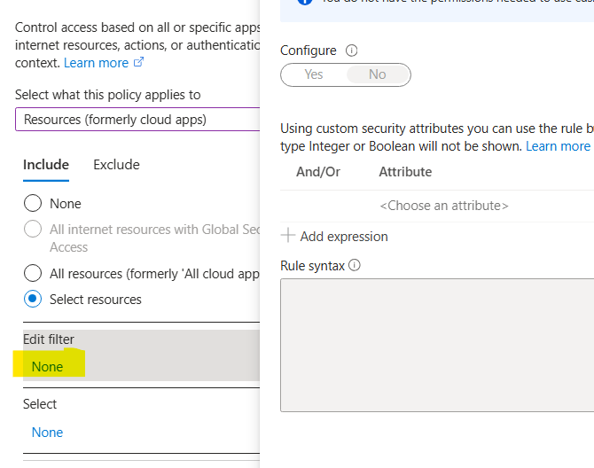The height and width of the screenshot is (468, 594).
Task: Select All internet resources with Global Secure Access
Action: 33,229
